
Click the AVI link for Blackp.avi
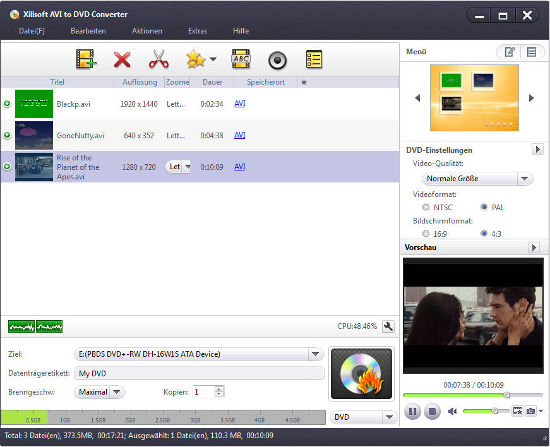[239, 104]
